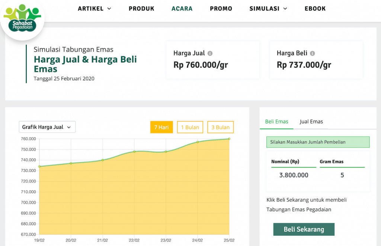Switch chart range to 3 Bulan

coord(220,127)
